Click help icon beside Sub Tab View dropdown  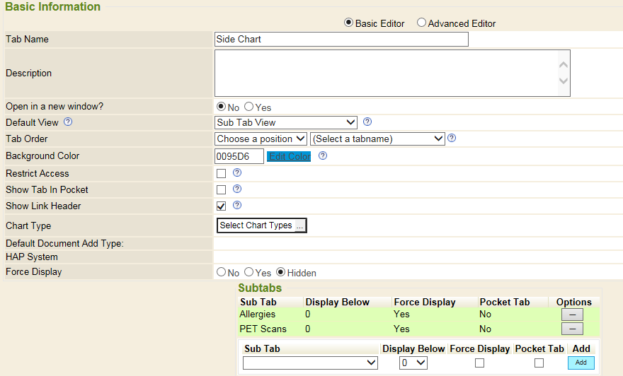coord(367,122)
